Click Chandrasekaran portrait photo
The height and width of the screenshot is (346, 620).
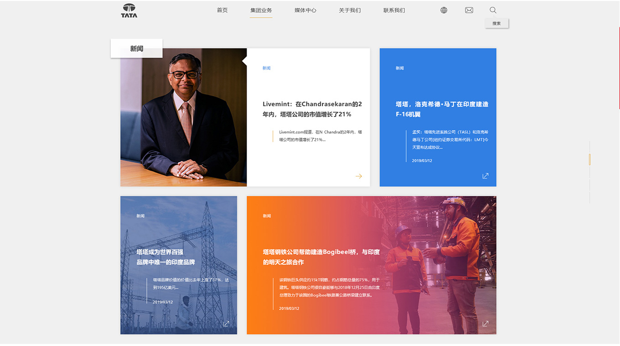183,117
